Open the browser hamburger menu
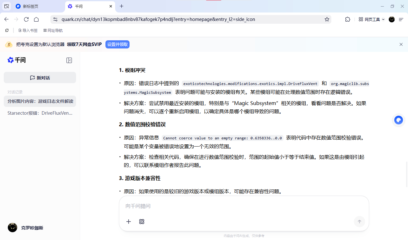This screenshot has height=240, width=408. [x=401, y=19]
